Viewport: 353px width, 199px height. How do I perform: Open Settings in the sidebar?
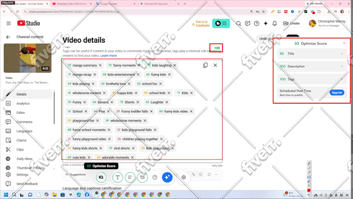(28, 175)
